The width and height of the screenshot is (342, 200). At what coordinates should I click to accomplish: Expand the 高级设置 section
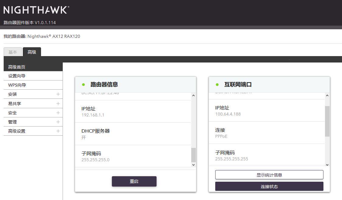(58, 131)
